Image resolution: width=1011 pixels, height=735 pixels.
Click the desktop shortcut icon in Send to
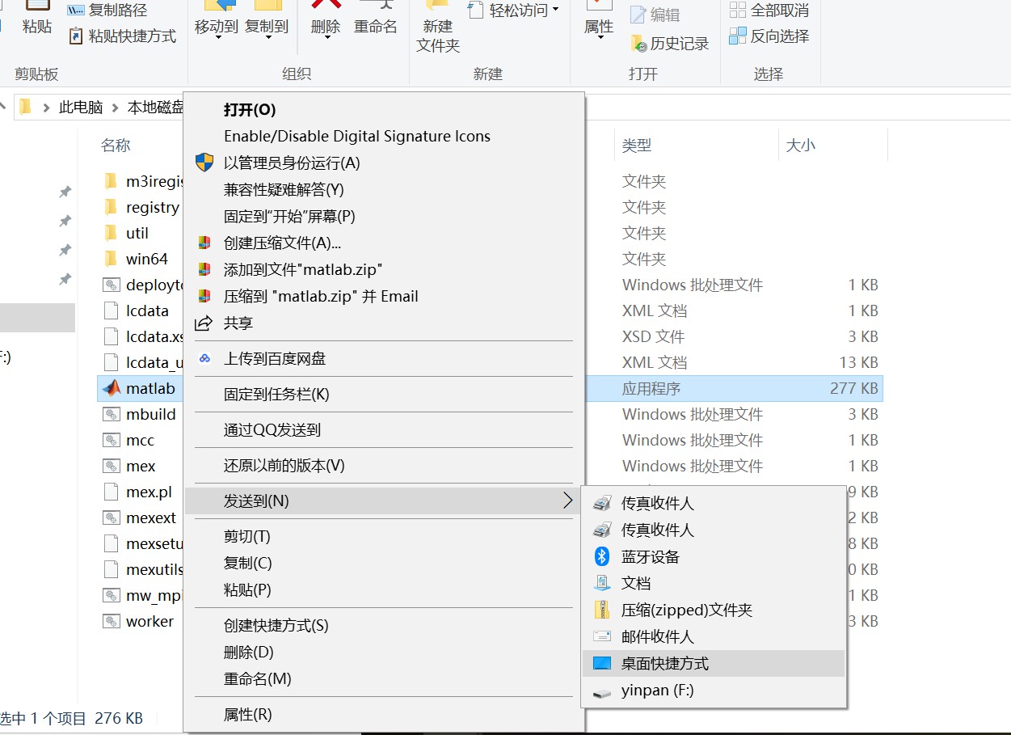click(x=602, y=663)
